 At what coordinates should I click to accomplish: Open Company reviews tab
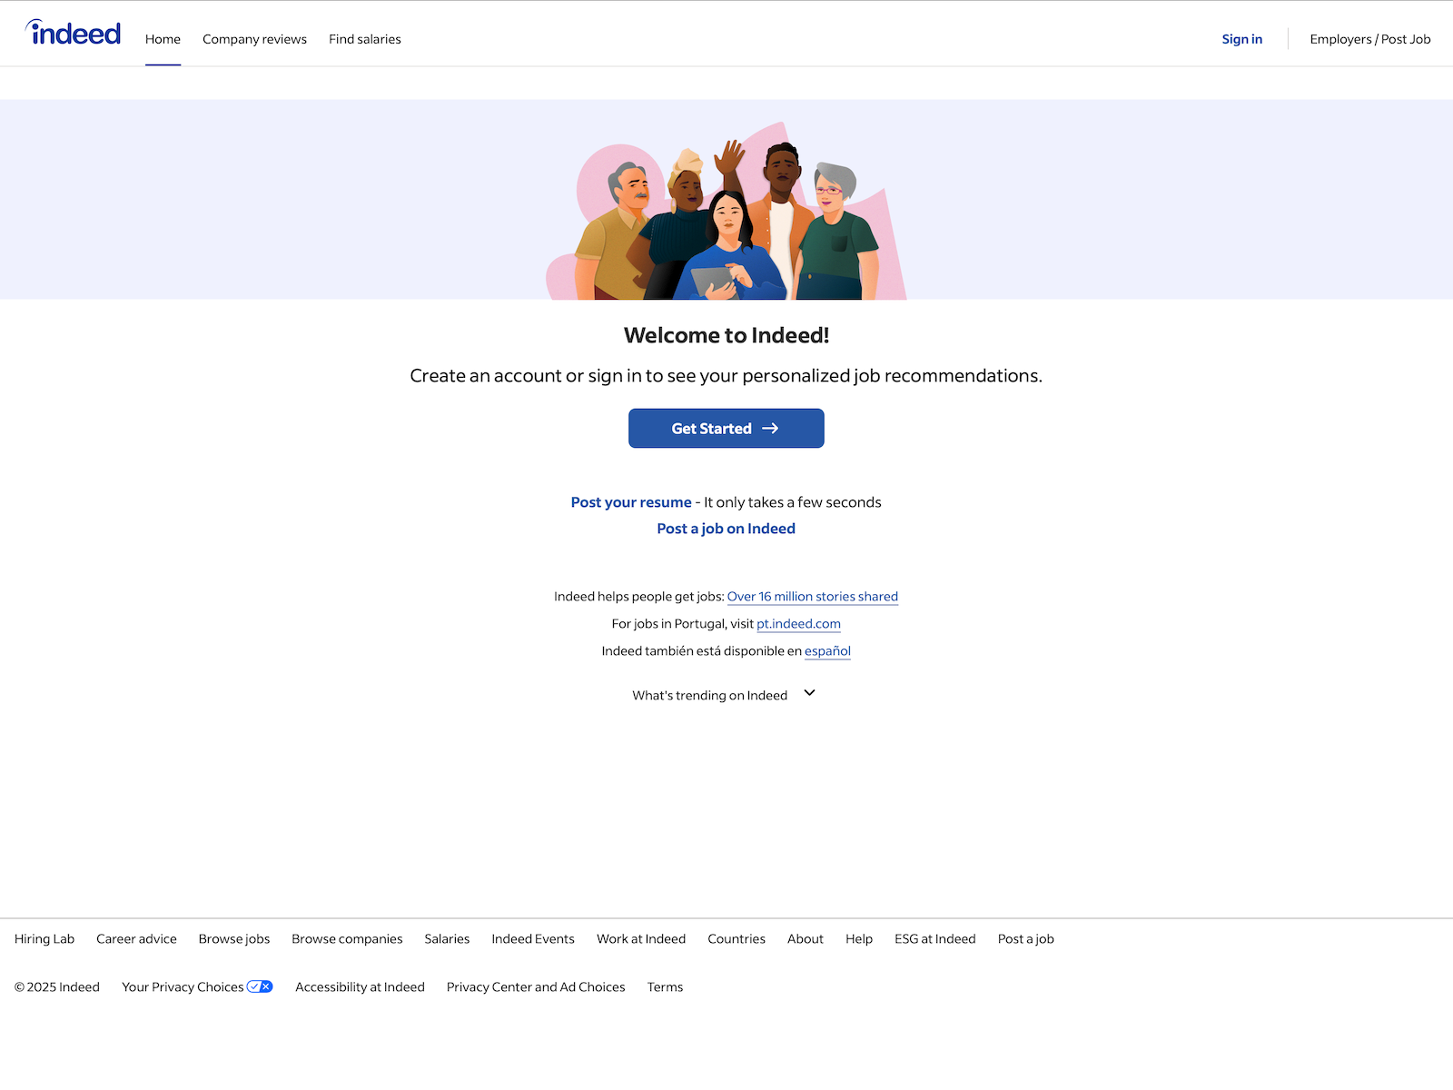point(254,39)
